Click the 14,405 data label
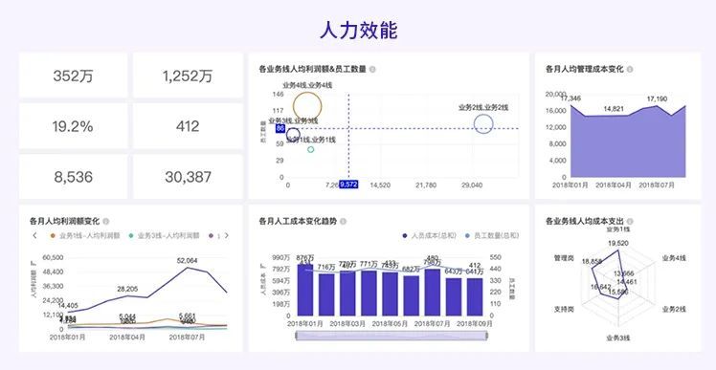The image size is (716, 370). [x=69, y=305]
